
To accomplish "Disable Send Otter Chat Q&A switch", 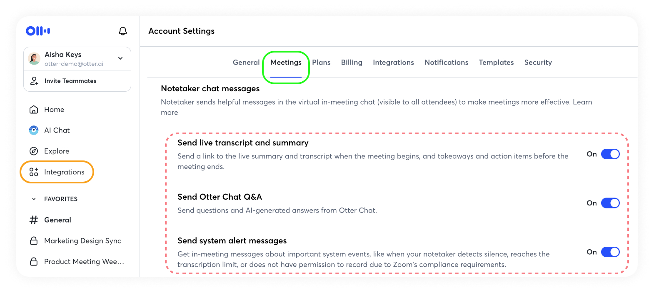I will 610,203.
